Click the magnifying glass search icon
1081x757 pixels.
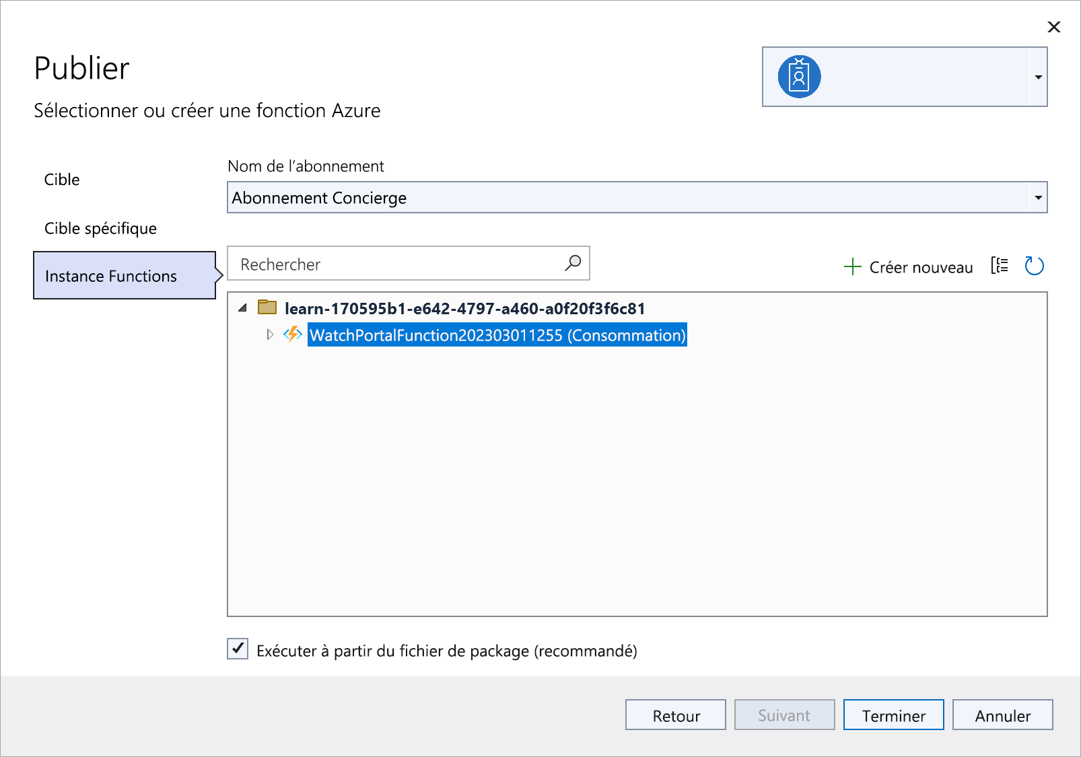pos(573,263)
